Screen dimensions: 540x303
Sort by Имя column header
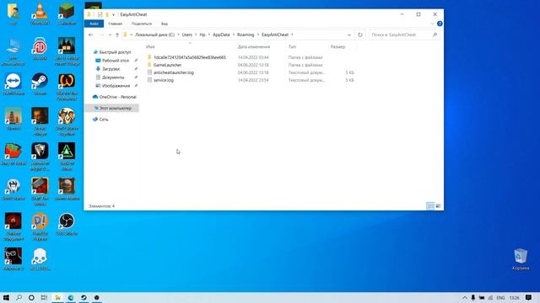(x=150, y=47)
